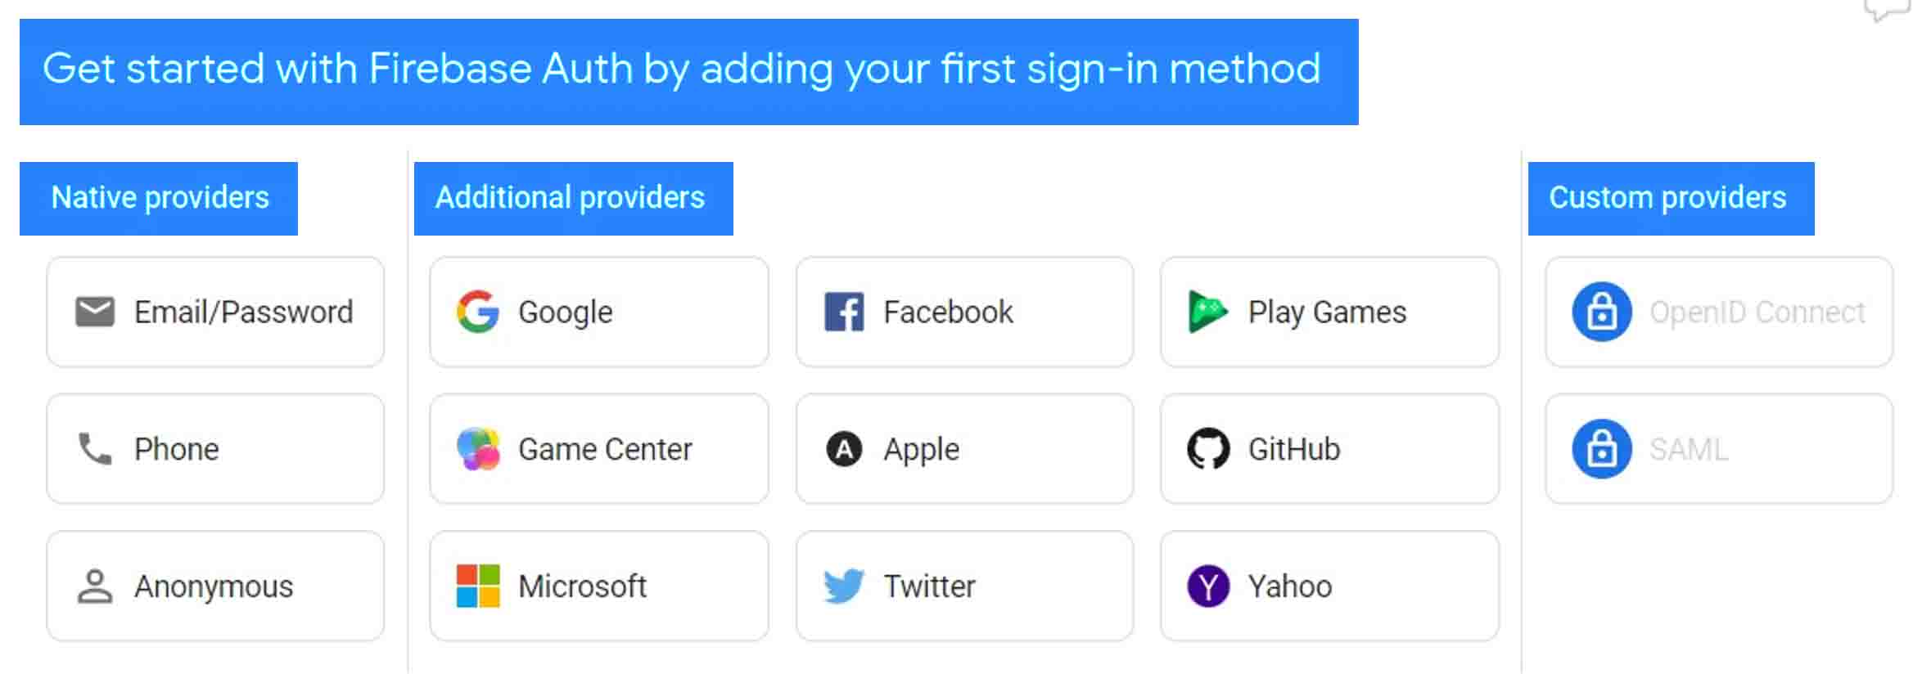The width and height of the screenshot is (1922, 674).
Task: Click the Twitter bird icon
Action: [x=844, y=586]
